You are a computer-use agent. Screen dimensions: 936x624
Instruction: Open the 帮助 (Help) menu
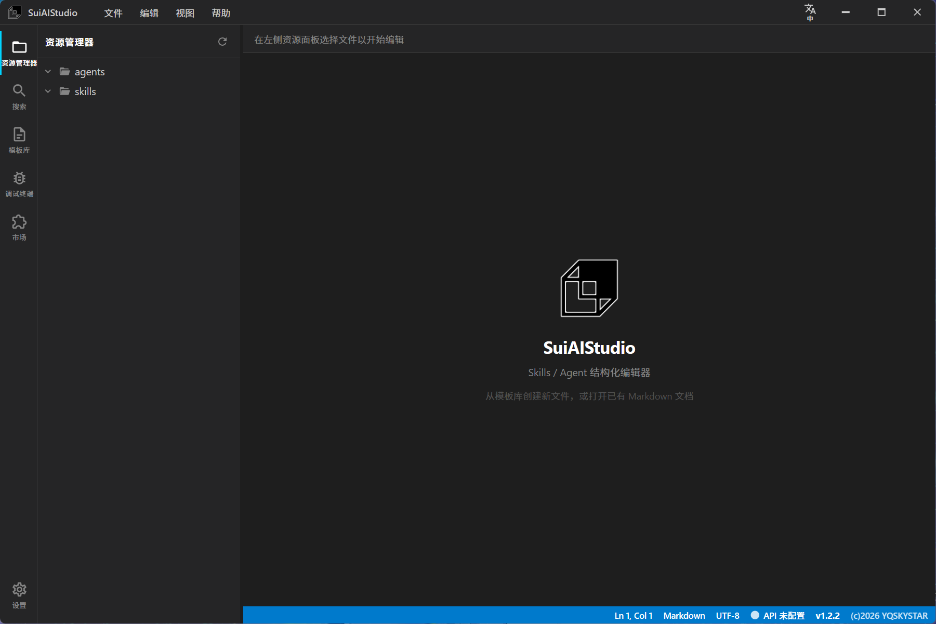point(221,13)
